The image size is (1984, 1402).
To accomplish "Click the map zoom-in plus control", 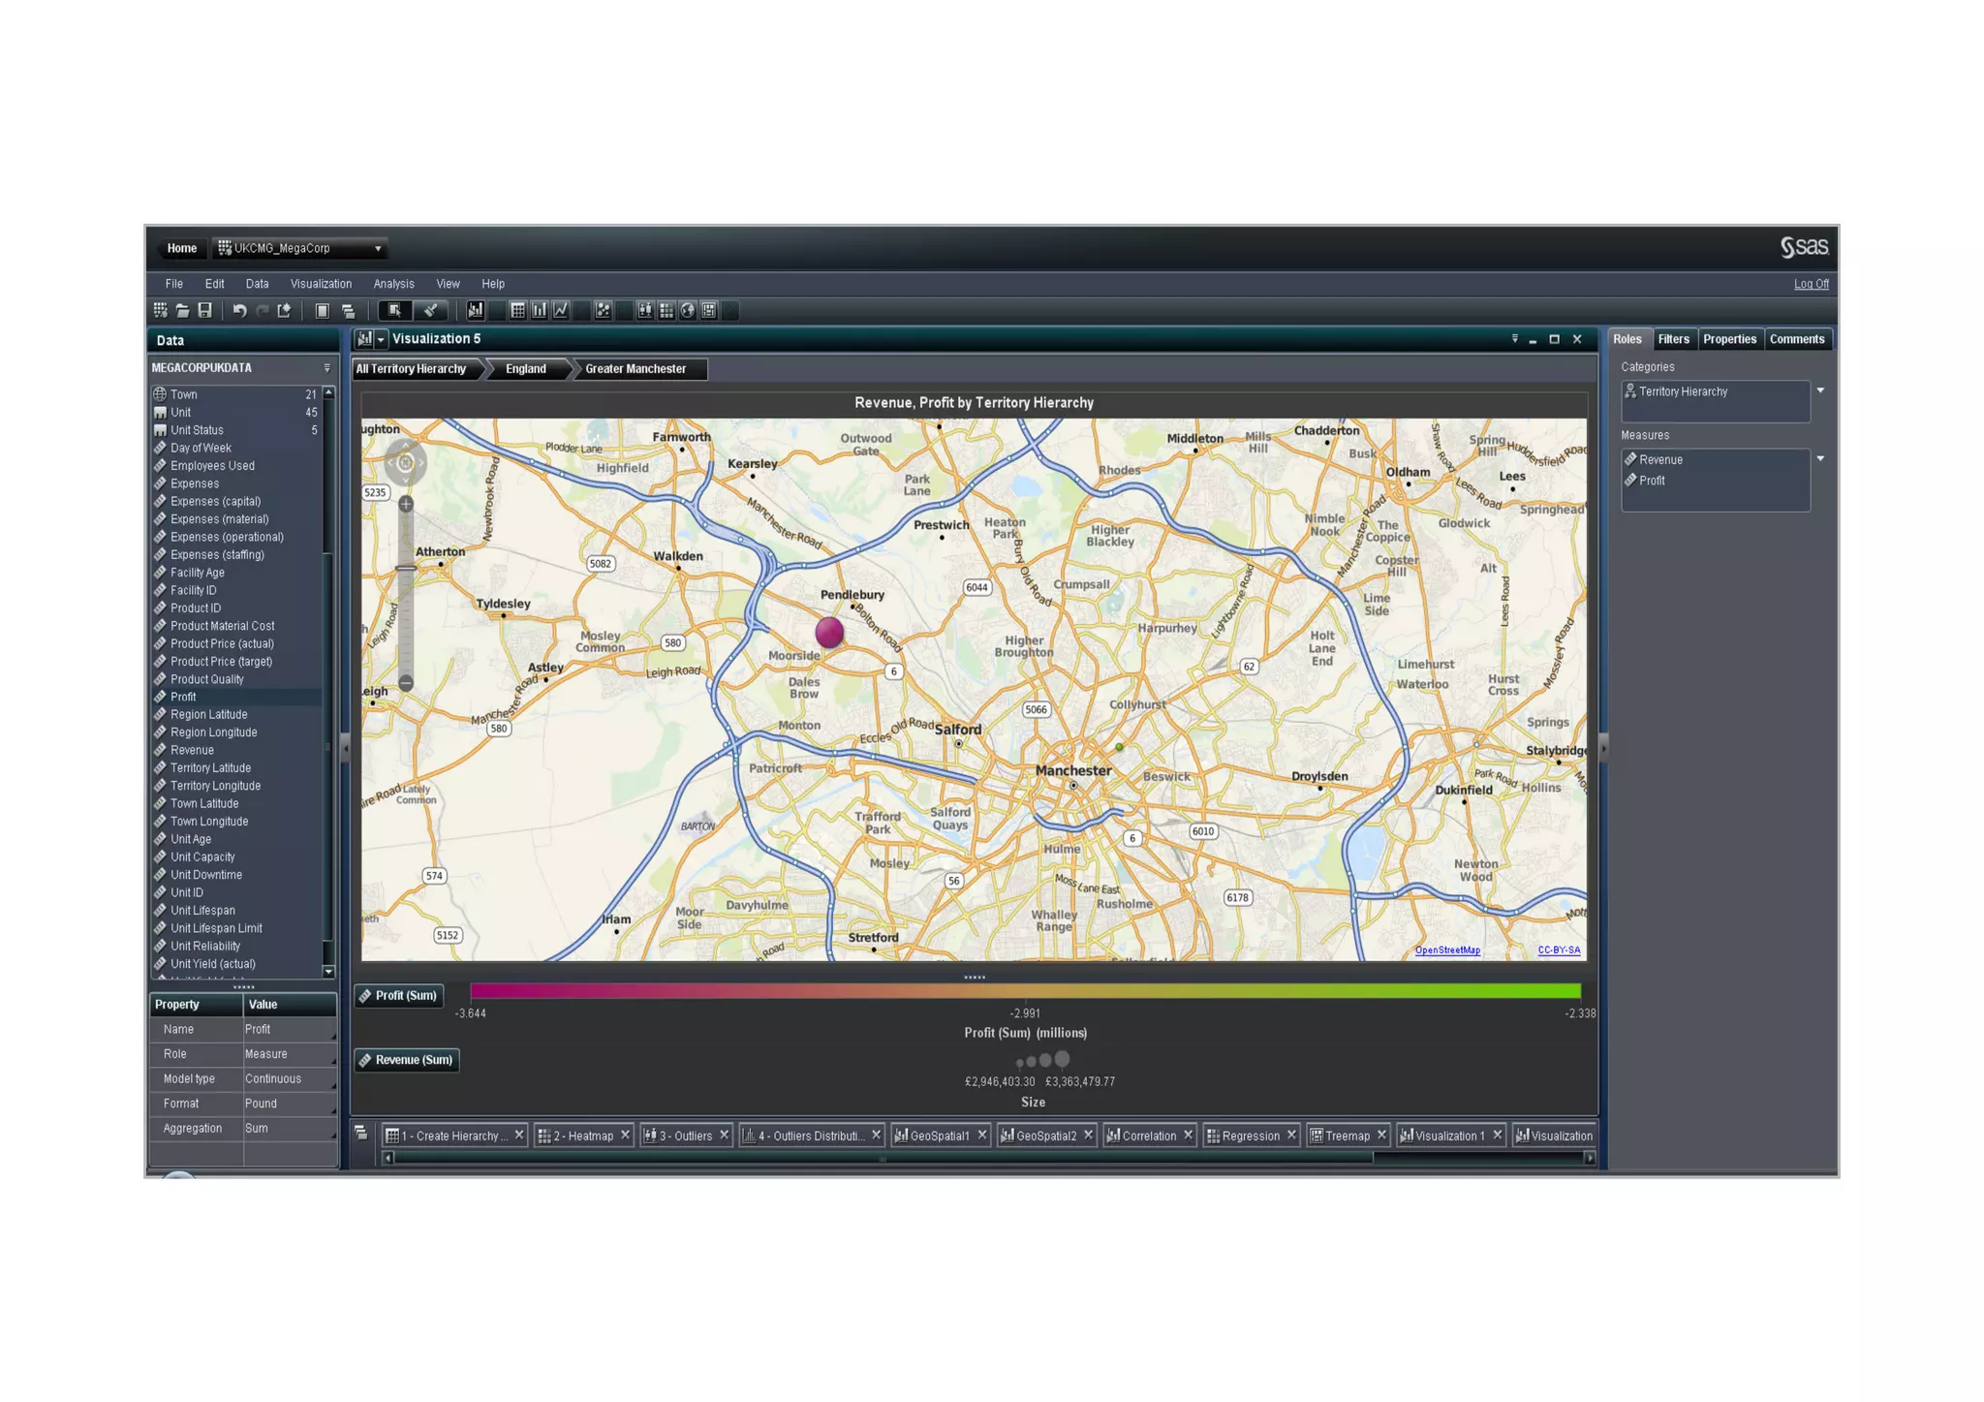I will [x=406, y=505].
